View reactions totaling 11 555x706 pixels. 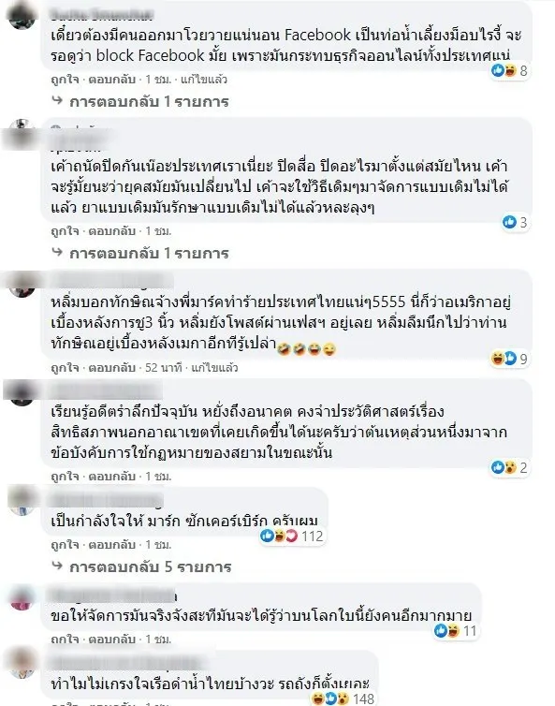coord(456,631)
